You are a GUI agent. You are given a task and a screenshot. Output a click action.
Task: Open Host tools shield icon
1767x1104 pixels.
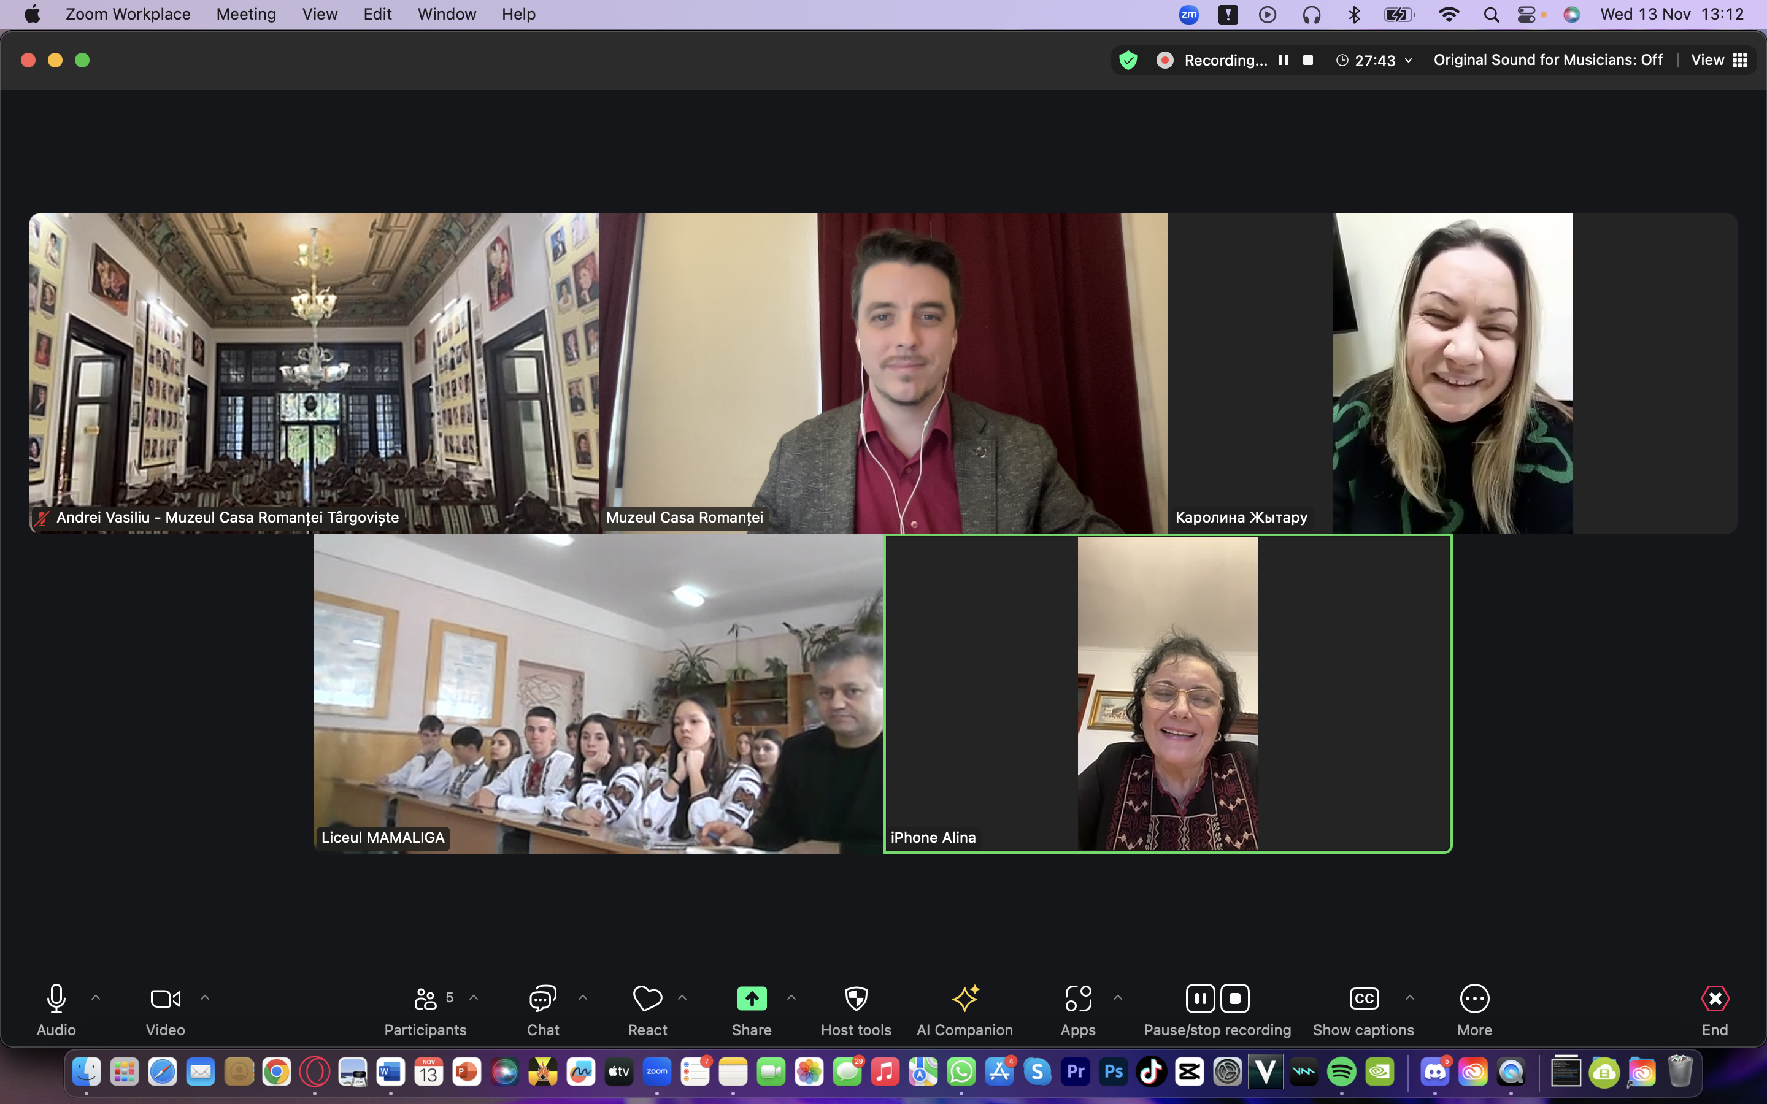coord(856,998)
